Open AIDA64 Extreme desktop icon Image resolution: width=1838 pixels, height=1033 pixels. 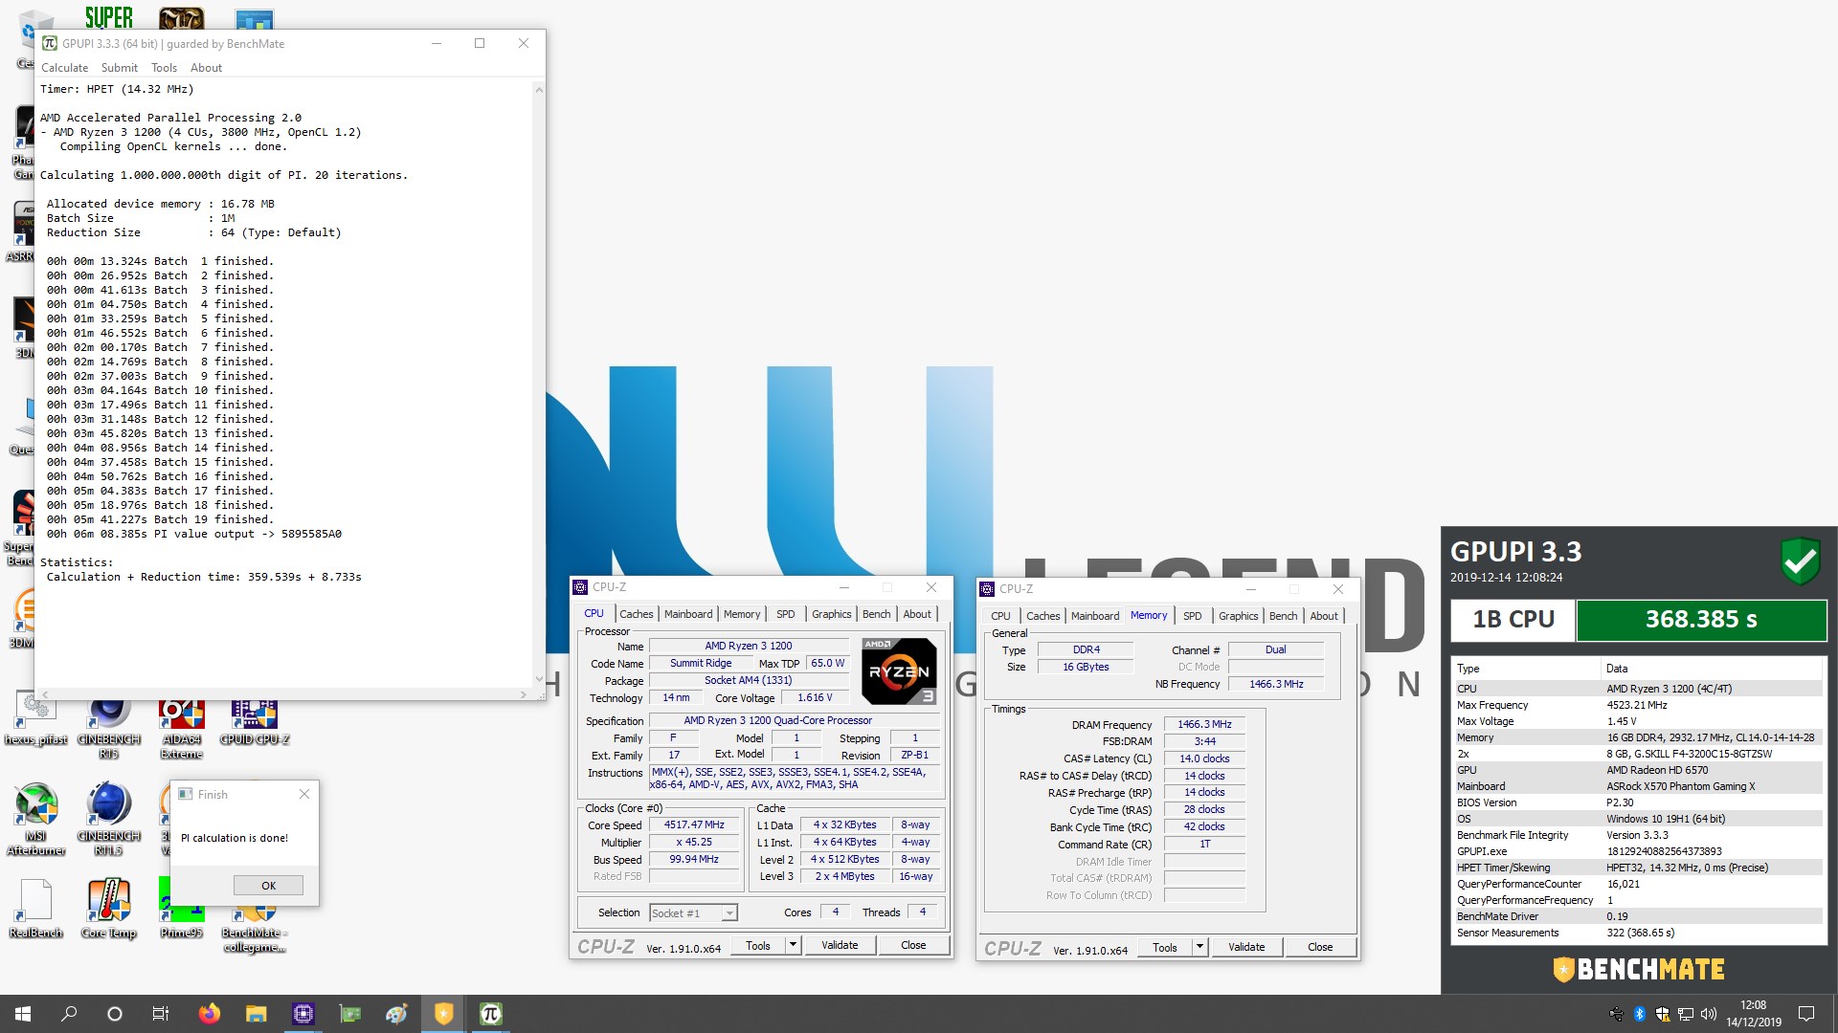[x=181, y=727]
